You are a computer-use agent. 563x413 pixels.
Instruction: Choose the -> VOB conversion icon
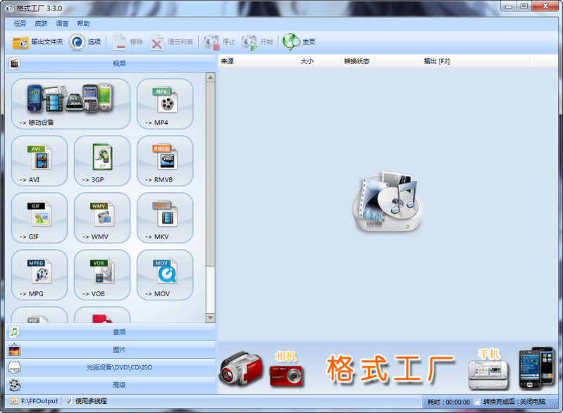102,275
